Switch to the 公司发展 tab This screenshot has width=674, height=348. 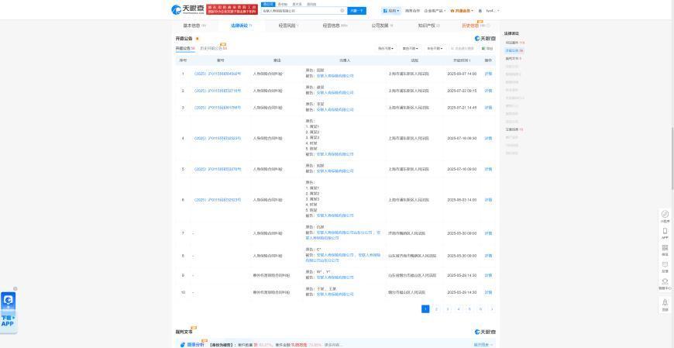(x=383, y=26)
